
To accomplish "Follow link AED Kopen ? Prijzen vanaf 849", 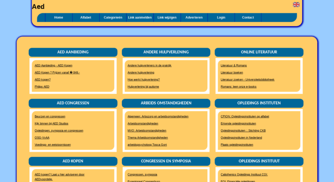I will 57,72.
